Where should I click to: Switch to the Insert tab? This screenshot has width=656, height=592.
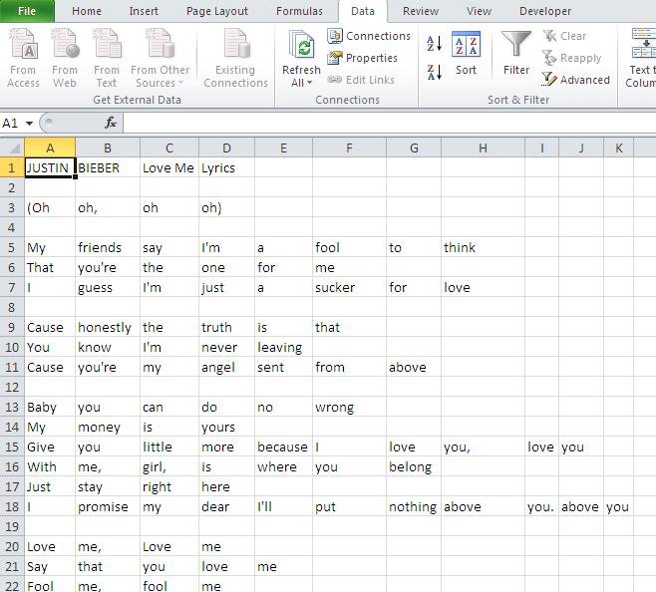tap(144, 11)
